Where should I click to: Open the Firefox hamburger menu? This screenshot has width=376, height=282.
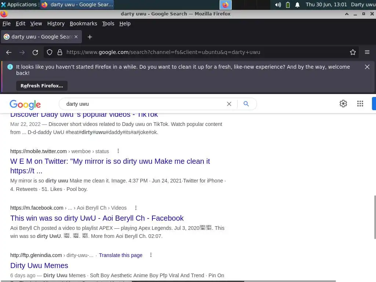367,52
